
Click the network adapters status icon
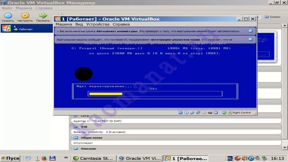(x=198, y=112)
